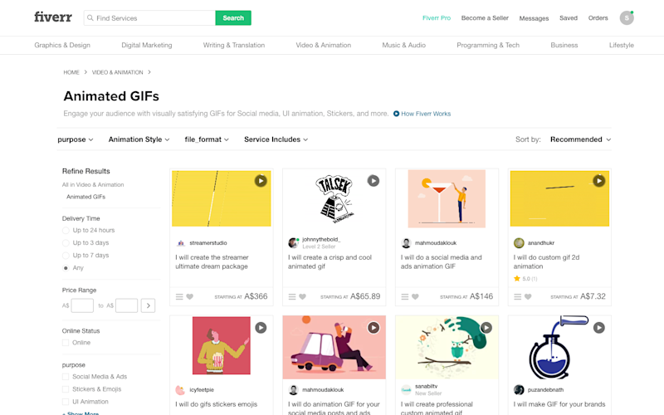Open Saved items
This screenshot has width=664, height=415.
coord(569,17)
